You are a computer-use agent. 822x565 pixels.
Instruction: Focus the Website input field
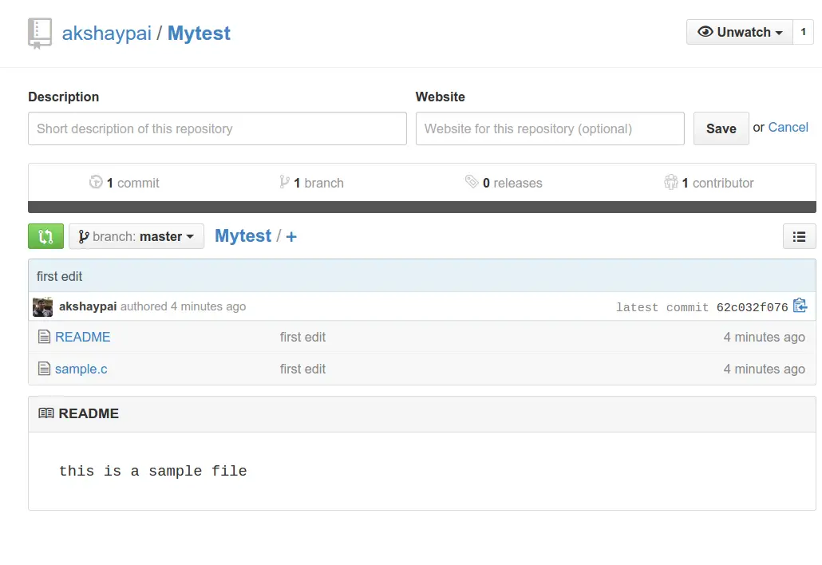pyautogui.click(x=550, y=128)
